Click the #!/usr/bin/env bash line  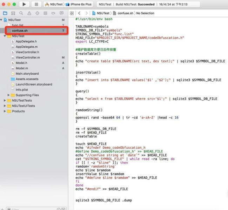click(x=94, y=19)
